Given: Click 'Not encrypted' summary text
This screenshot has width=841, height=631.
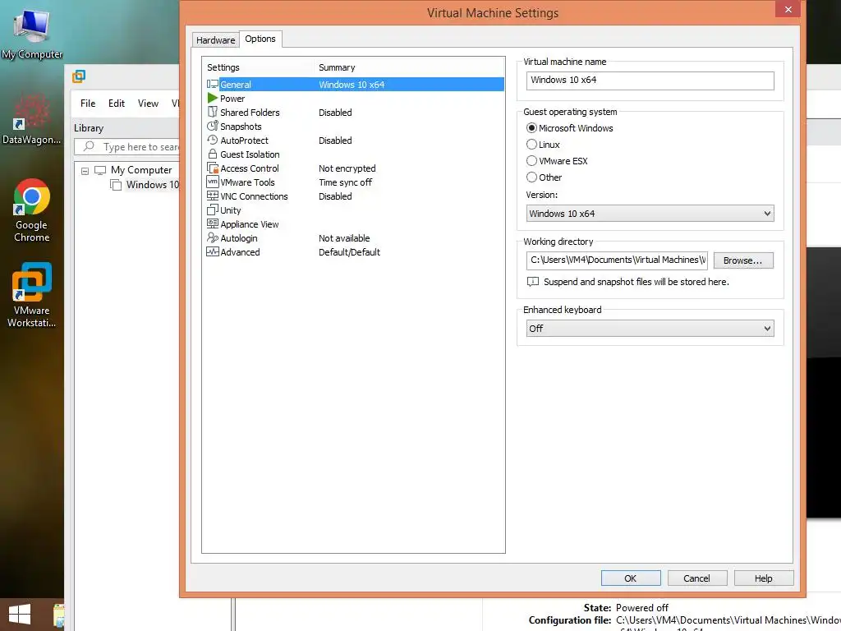Looking at the screenshot, I should pyautogui.click(x=347, y=168).
